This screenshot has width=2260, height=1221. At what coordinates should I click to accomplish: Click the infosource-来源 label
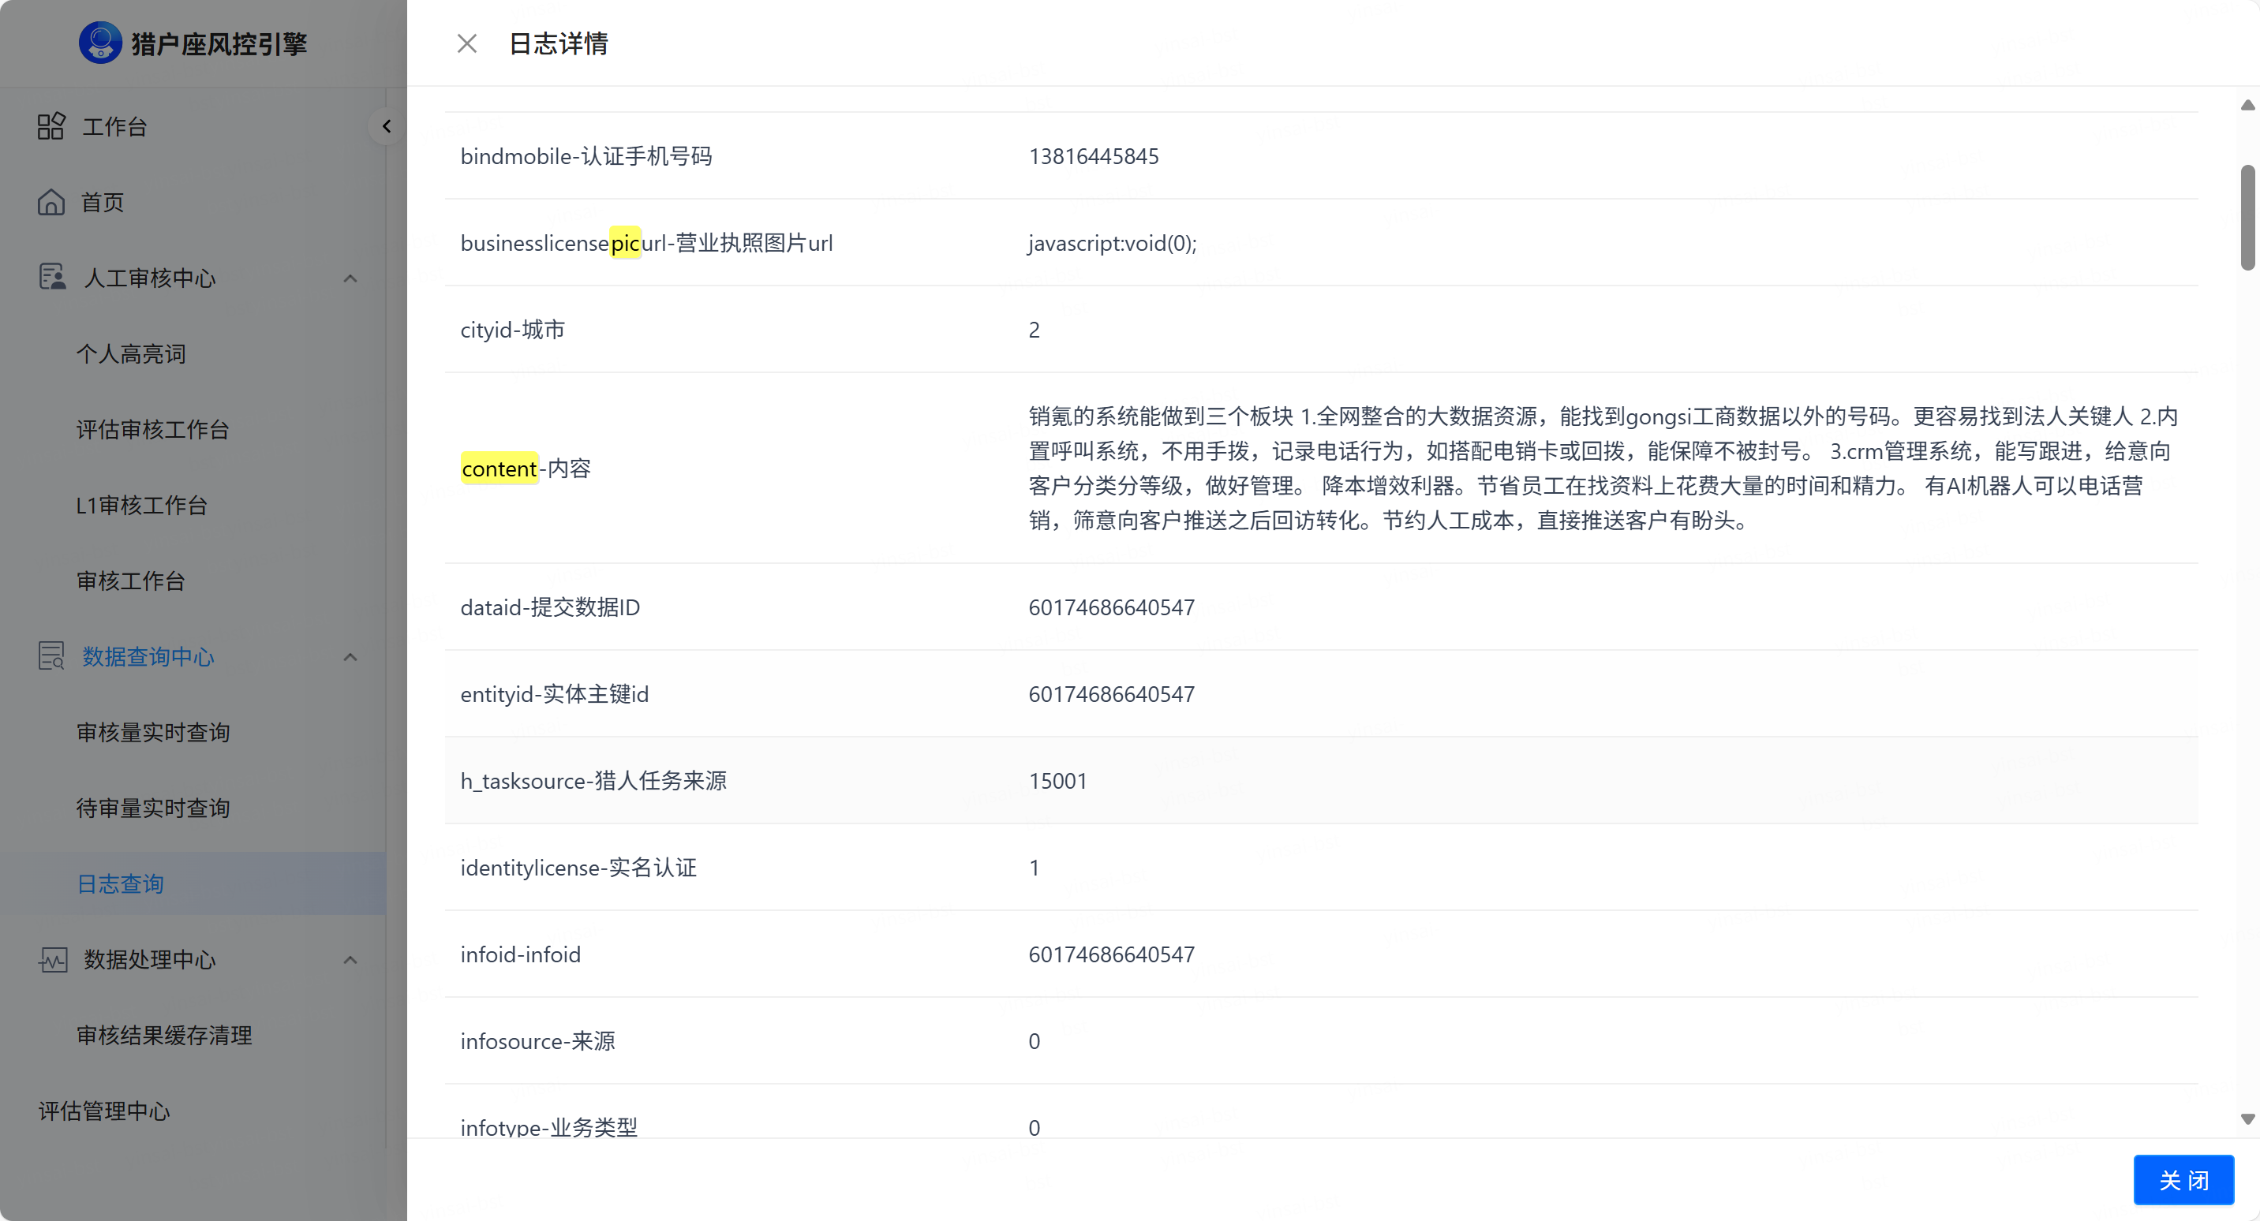(538, 1041)
